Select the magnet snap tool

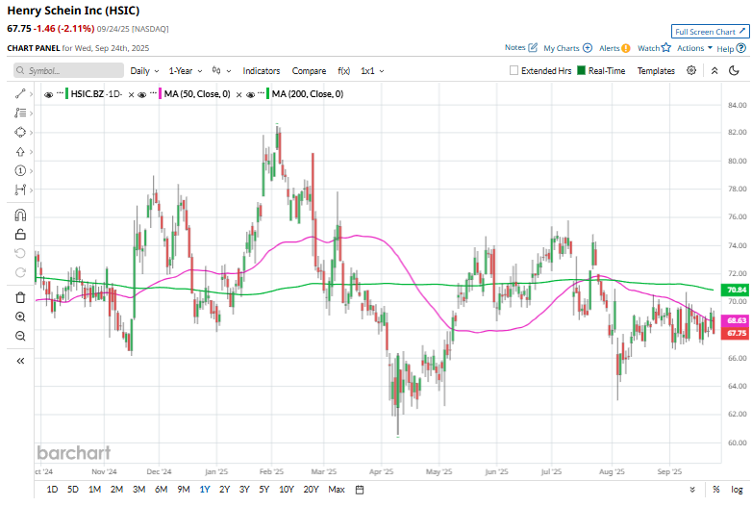coord(20,215)
